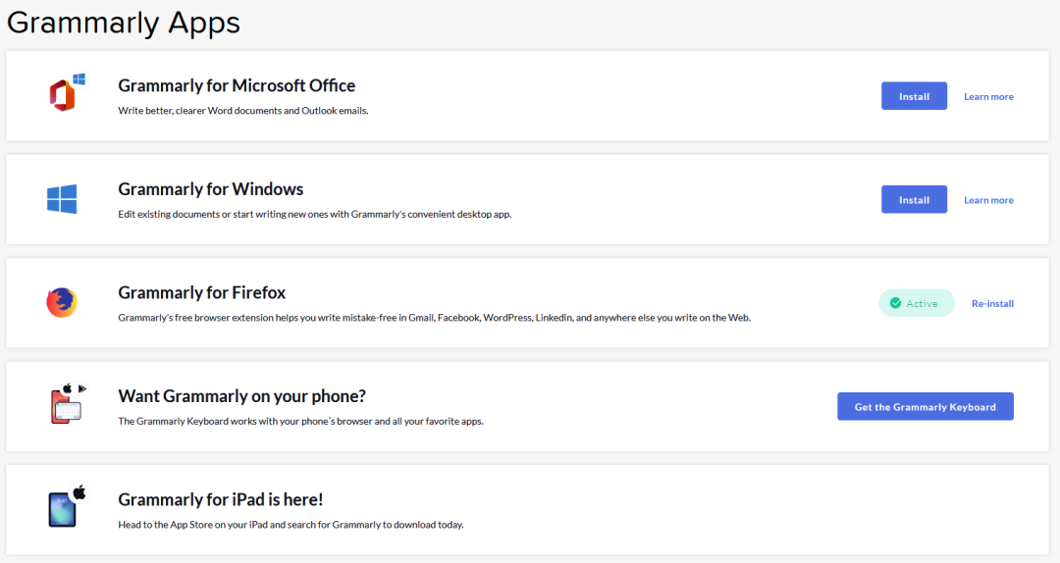Select the Grammarly for Firefox heading
The width and height of the screenshot is (1060, 563).
202,292
